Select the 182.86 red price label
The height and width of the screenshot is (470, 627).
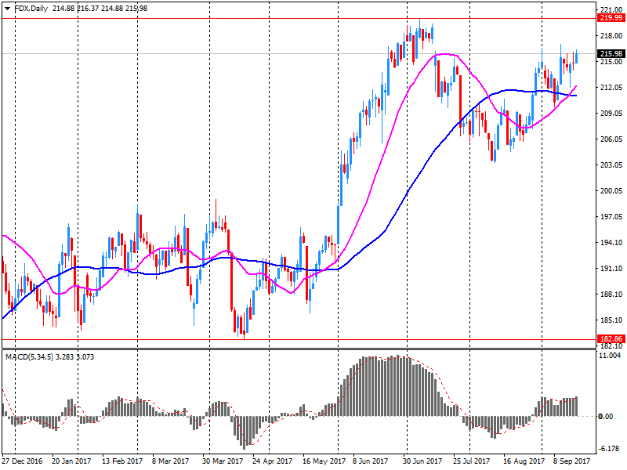(x=611, y=339)
